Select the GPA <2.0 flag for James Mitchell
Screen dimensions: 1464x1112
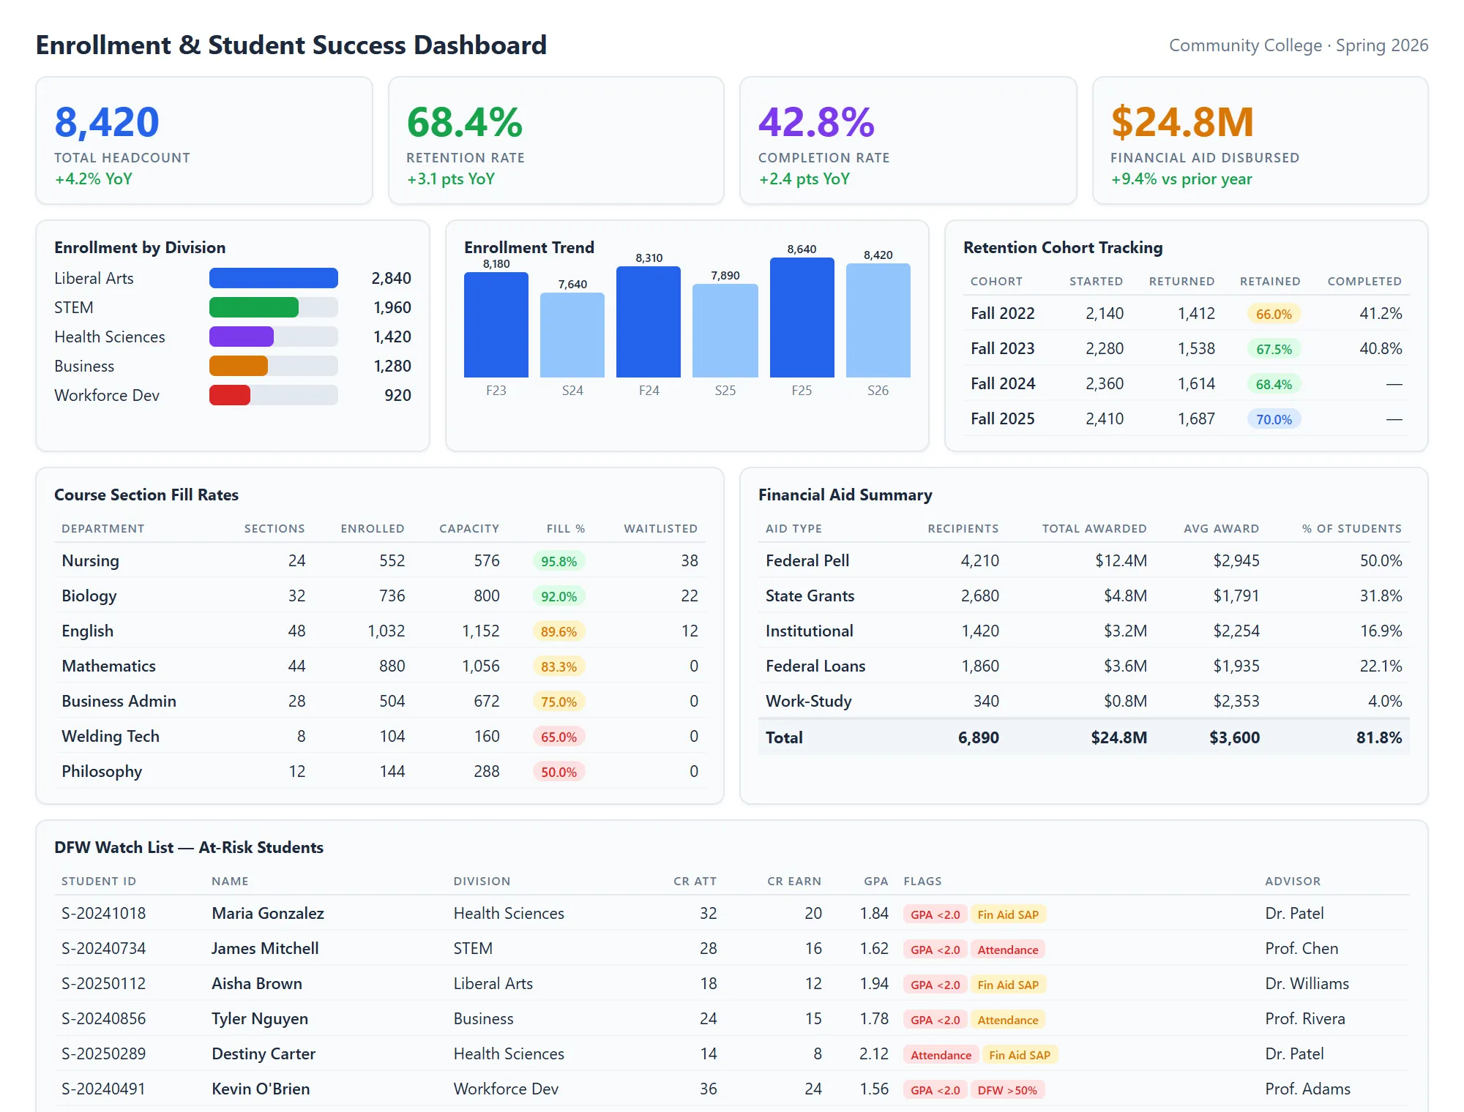coord(935,949)
